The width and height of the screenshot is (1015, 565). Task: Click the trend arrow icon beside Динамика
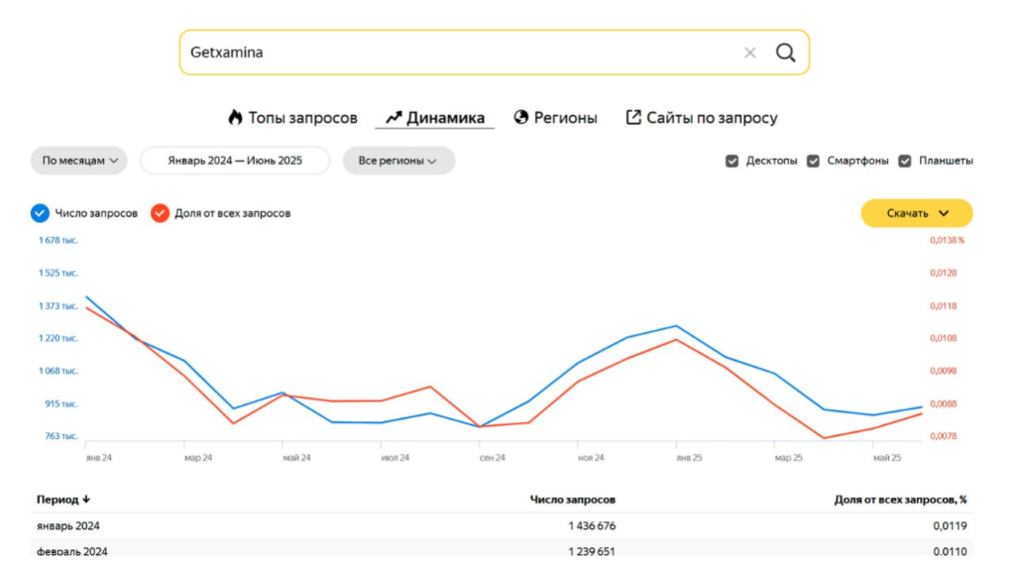pos(394,118)
